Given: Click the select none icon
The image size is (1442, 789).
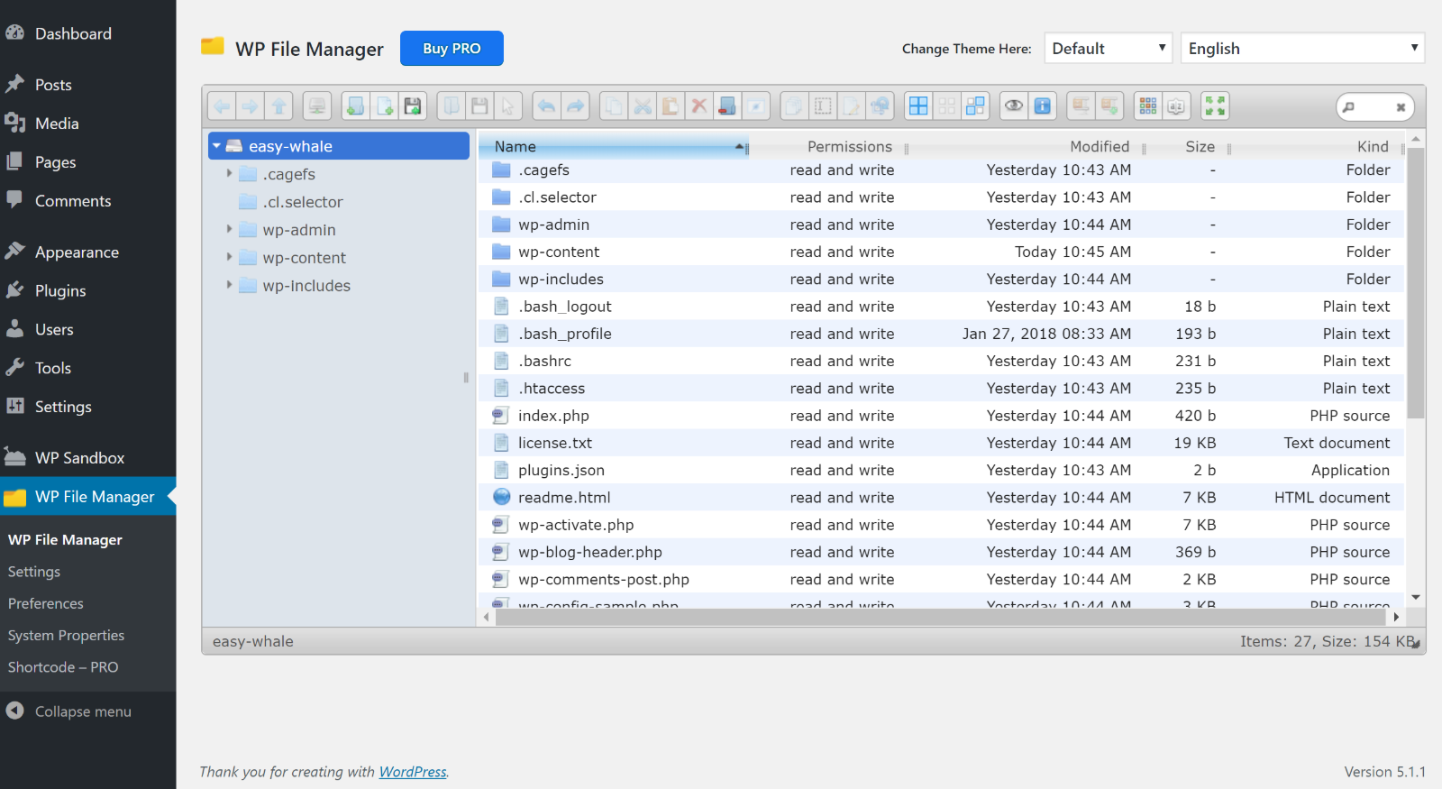Looking at the screenshot, I should tap(947, 106).
